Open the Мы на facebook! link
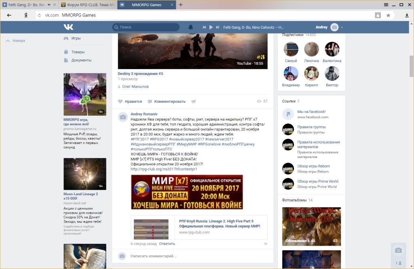414x269 pixels. (x=311, y=112)
